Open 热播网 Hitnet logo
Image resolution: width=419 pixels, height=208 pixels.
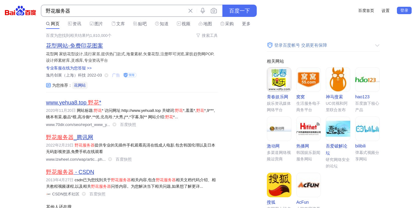point(309,129)
